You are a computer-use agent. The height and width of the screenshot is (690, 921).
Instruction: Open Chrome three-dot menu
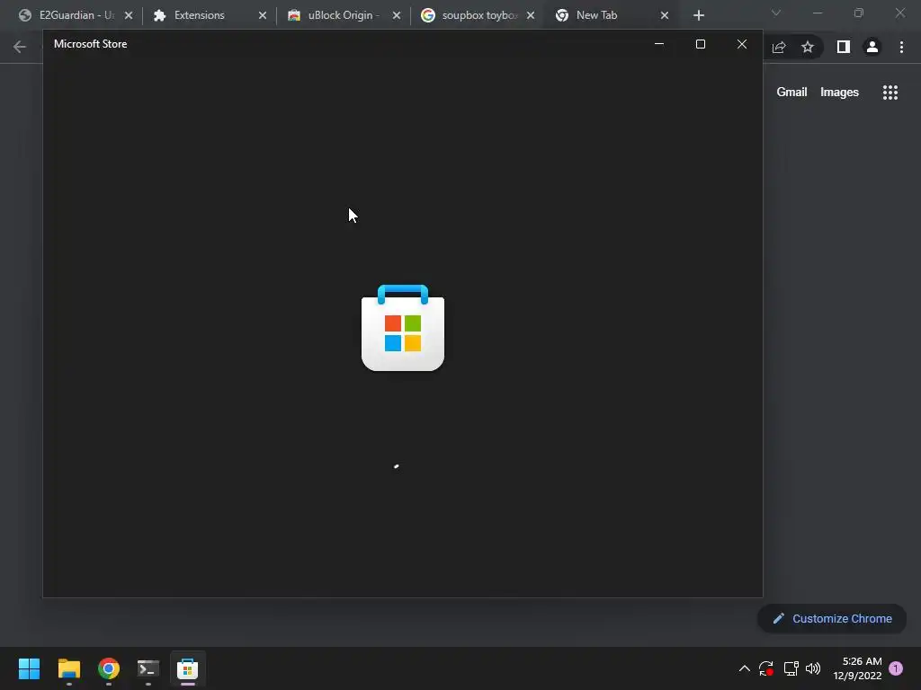pyautogui.click(x=901, y=47)
